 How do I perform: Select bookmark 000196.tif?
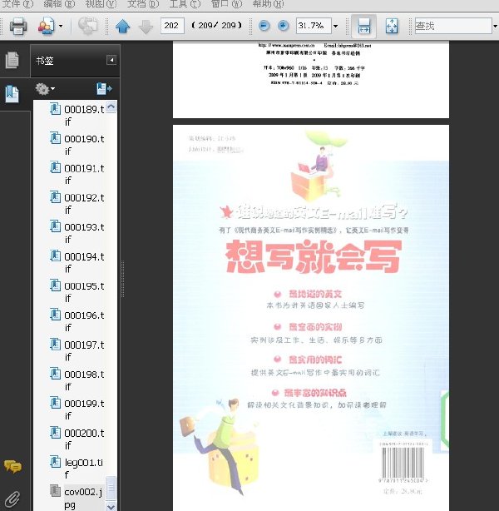click(84, 321)
